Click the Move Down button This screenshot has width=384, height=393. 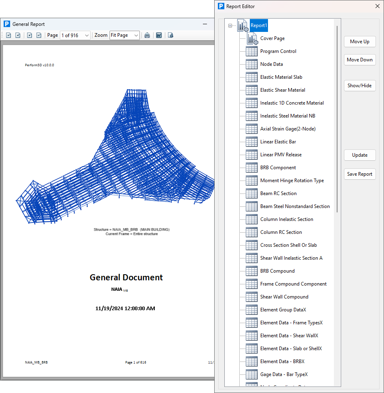point(360,60)
